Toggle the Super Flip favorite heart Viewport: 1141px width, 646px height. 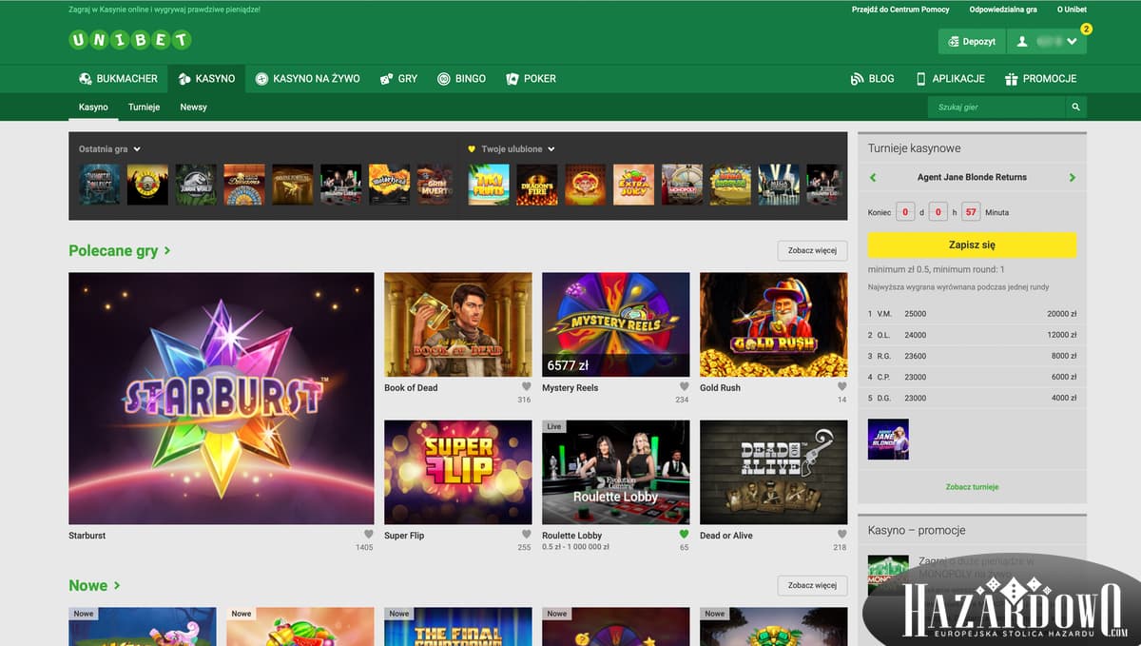(526, 535)
